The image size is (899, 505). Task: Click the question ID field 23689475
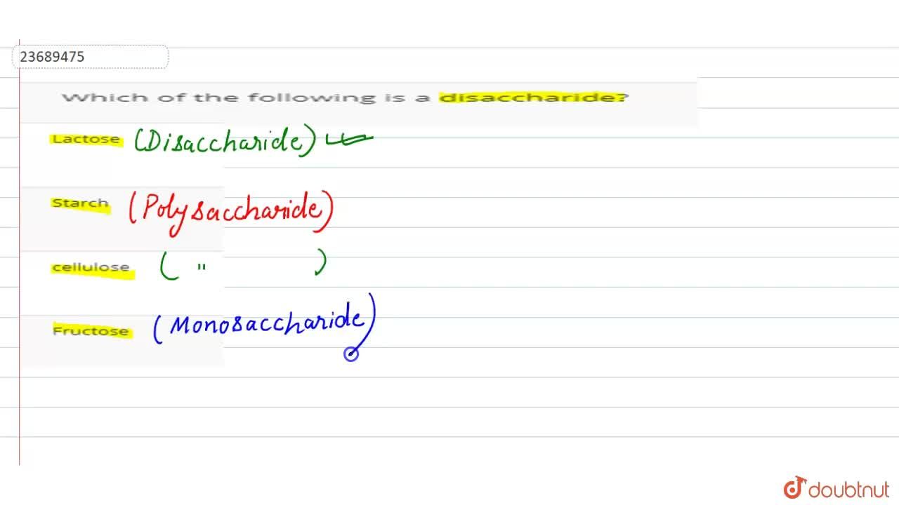90,57
